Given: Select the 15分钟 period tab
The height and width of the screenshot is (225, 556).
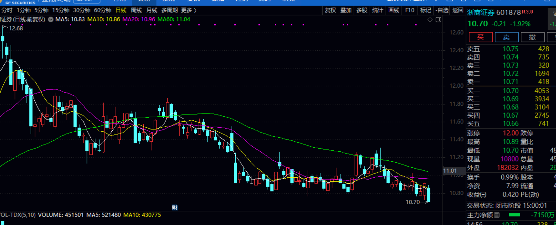Looking at the screenshot, I should pos(61,10).
